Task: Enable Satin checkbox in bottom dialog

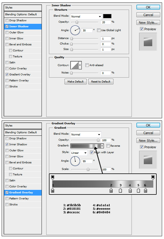Action: [7, 180]
